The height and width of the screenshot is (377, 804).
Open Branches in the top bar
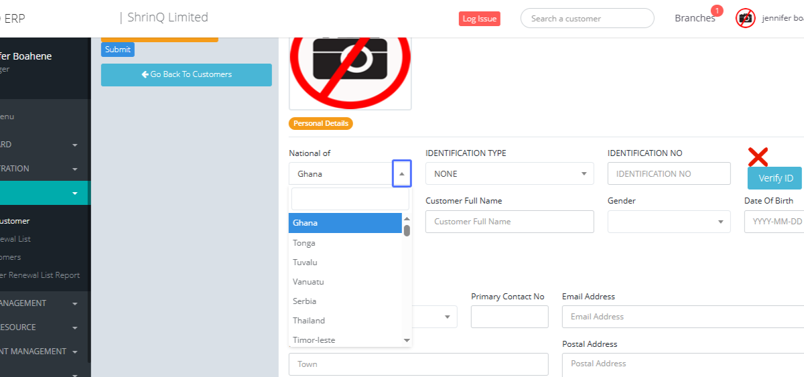[x=694, y=19]
